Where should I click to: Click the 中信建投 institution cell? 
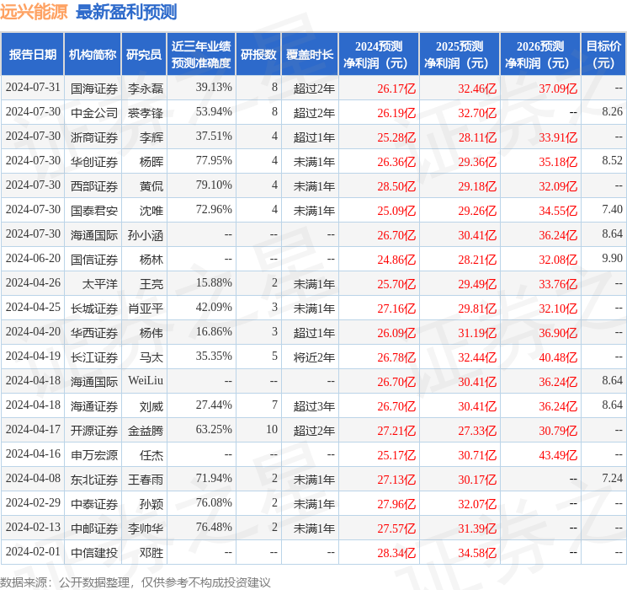pos(94,552)
